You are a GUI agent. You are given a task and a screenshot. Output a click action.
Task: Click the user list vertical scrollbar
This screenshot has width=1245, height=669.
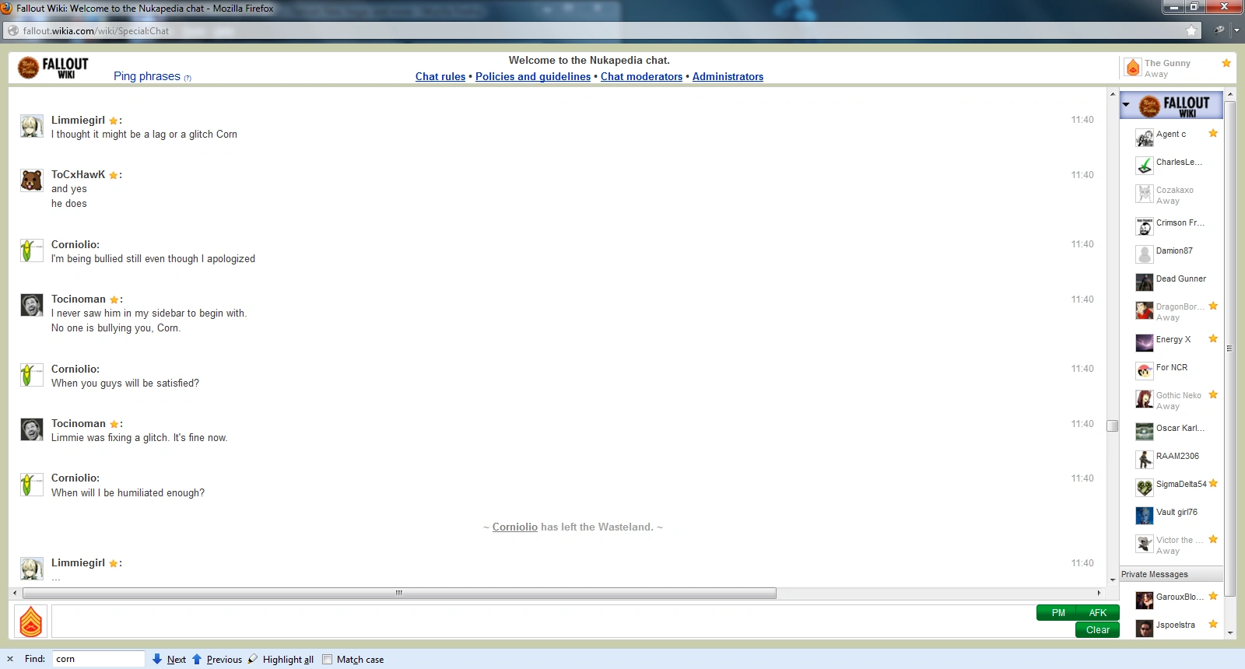pyautogui.click(x=1230, y=348)
